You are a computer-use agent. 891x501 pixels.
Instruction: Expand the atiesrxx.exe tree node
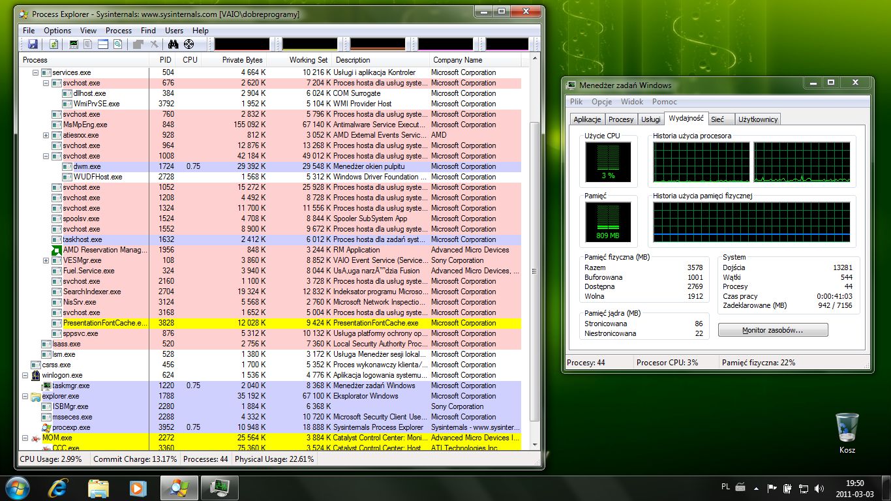pyautogui.click(x=46, y=135)
